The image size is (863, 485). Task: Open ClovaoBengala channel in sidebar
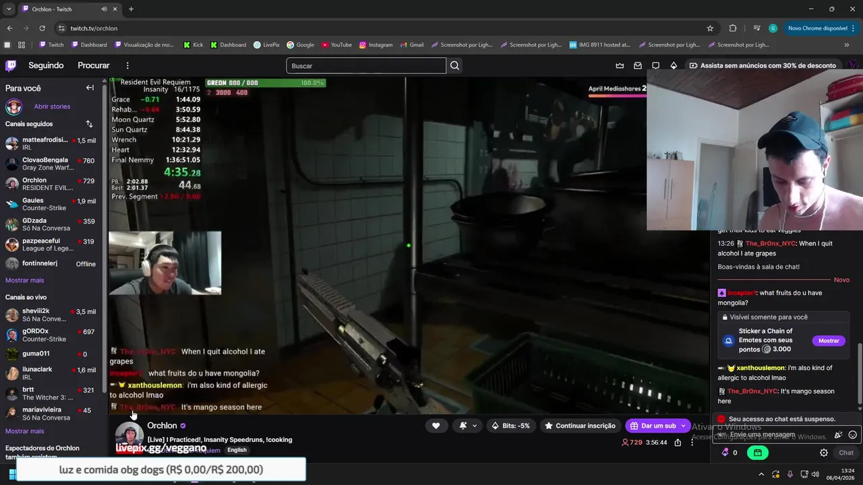[x=50, y=164]
